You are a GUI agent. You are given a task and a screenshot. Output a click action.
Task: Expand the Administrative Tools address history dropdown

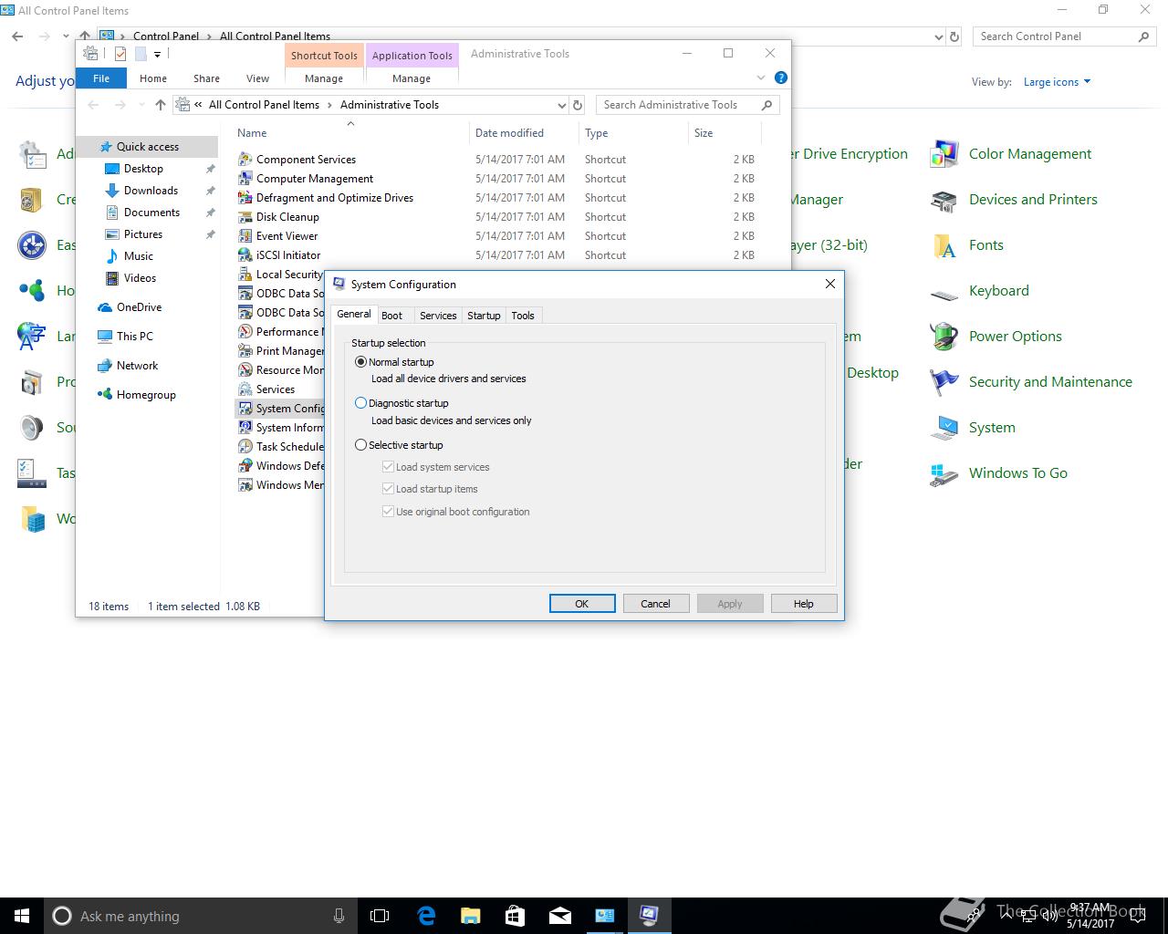tap(561, 105)
